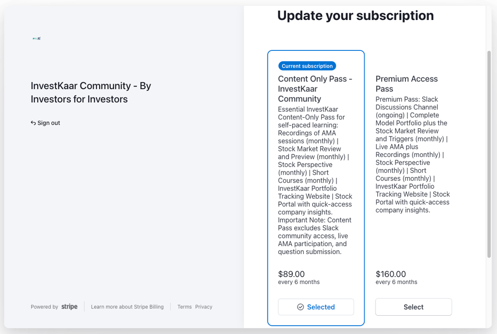Click the Sign out arrow icon
Screen dimensions: 497x334
click(33, 123)
